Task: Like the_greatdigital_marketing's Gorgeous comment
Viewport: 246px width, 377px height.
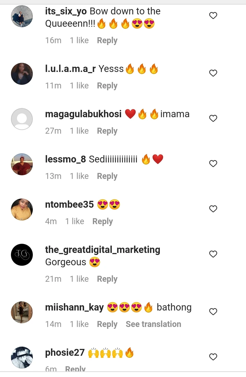Action: tap(213, 254)
